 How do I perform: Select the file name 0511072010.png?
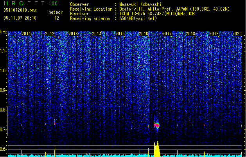(x=20, y=11)
